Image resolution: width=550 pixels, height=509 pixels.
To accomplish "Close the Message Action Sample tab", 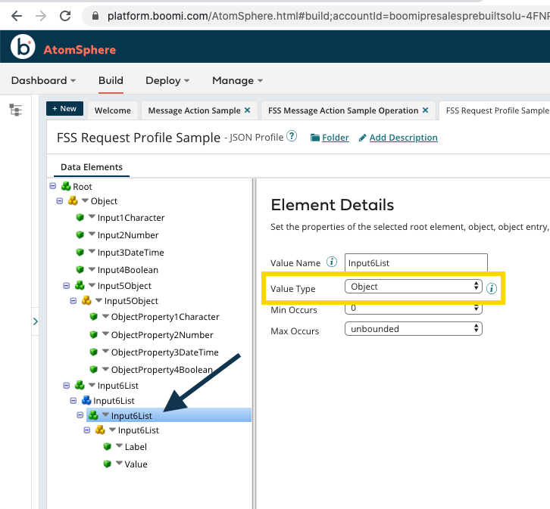I will (247, 110).
